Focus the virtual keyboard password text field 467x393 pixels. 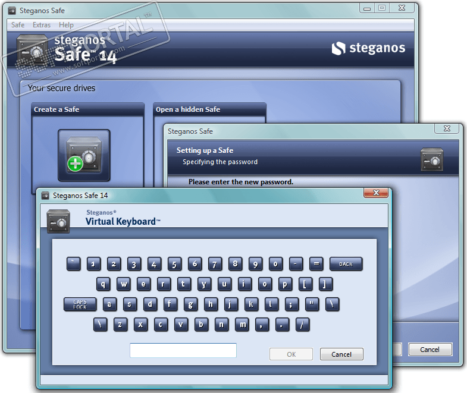(183, 350)
